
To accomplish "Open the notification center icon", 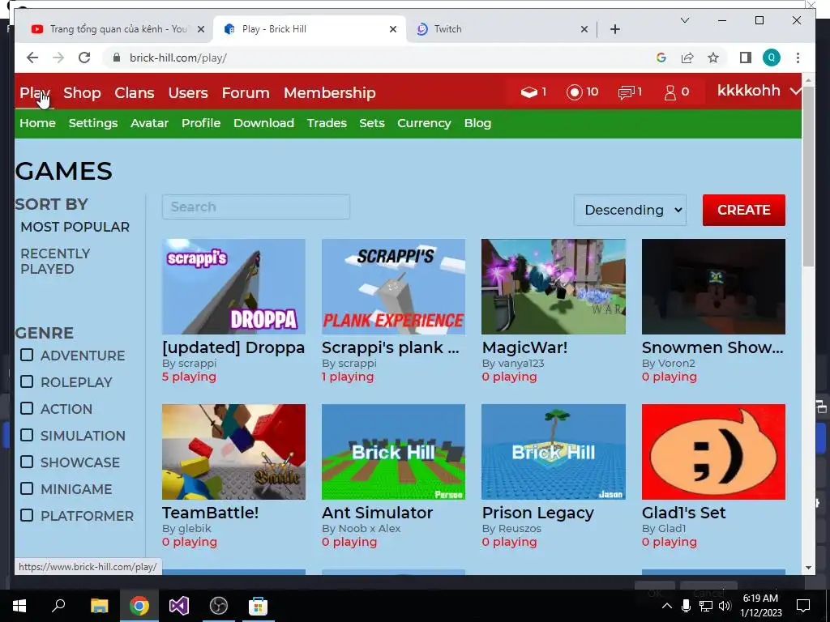I will pos(803,606).
